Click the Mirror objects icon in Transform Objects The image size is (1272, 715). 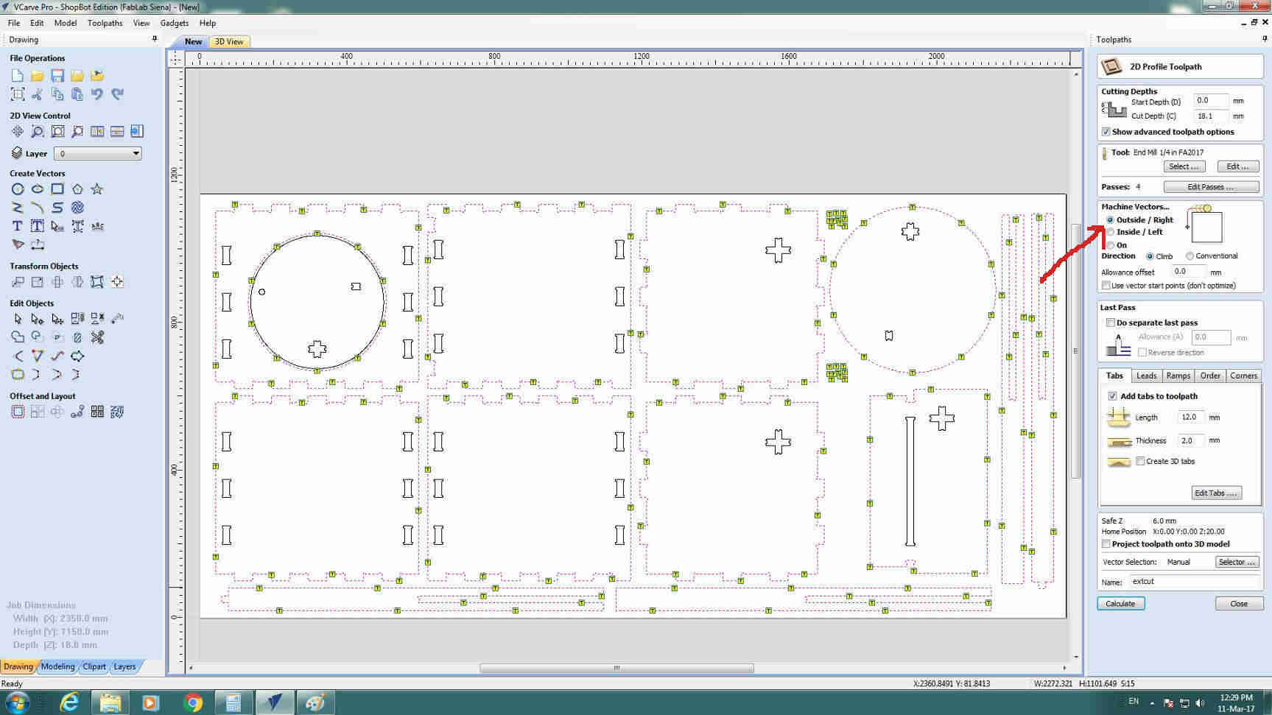tap(77, 282)
